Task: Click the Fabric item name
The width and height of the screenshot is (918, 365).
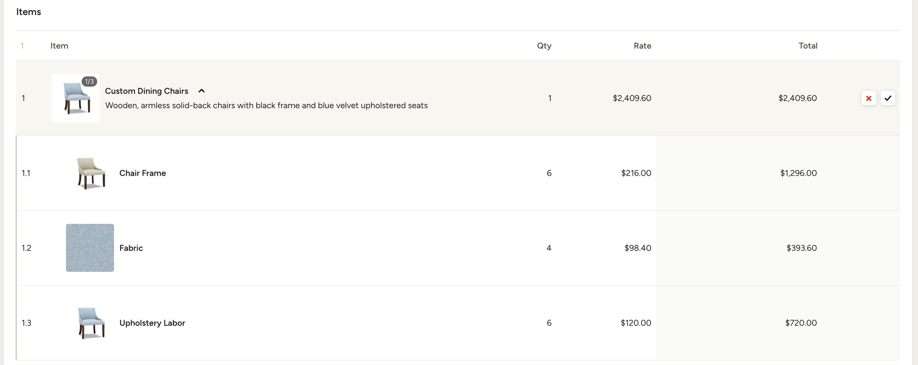Action: point(131,248)
